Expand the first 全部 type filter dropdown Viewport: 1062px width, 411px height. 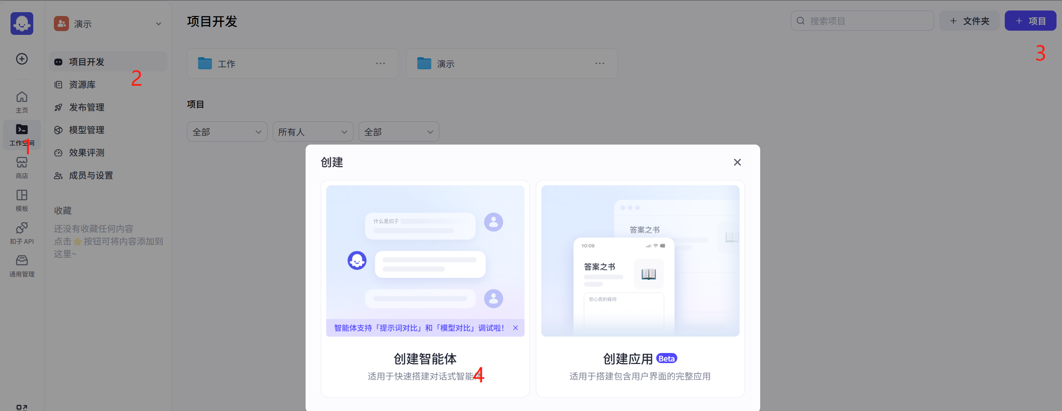click(227, 132)
